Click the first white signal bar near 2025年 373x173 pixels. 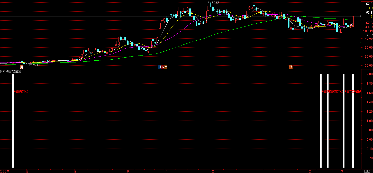tap(13, 121)
